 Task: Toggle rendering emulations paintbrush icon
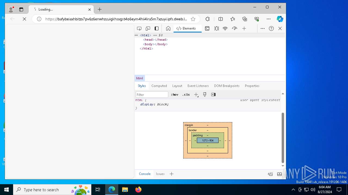point(205,95)
